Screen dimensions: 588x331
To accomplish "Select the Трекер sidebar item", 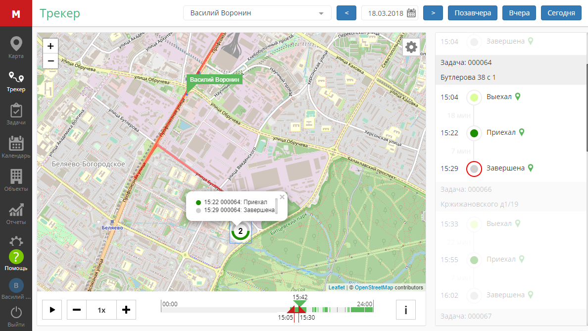I will (16, 81).
